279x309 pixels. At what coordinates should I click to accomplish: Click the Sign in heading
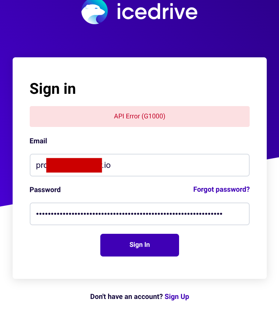52,89
